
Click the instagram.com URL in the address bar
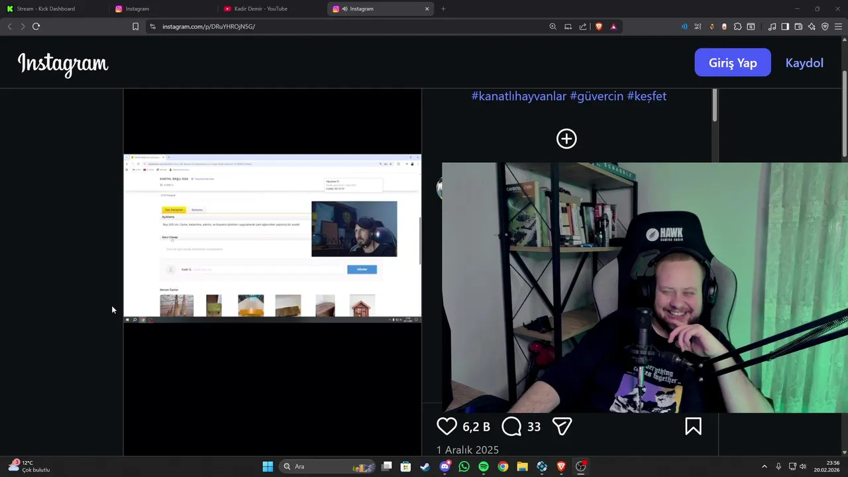pos(209,26)
